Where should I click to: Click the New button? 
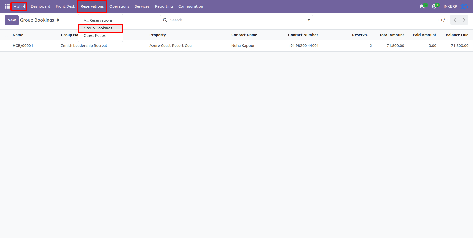pos(12,20)
